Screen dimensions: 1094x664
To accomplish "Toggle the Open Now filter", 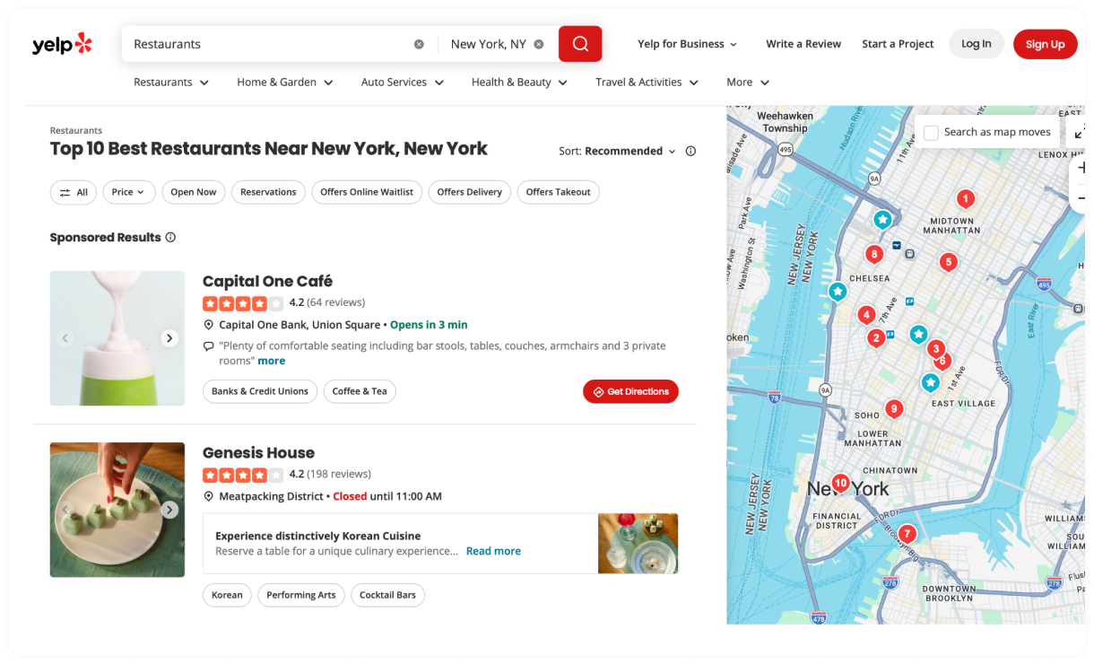I will [x=194, y=192].
